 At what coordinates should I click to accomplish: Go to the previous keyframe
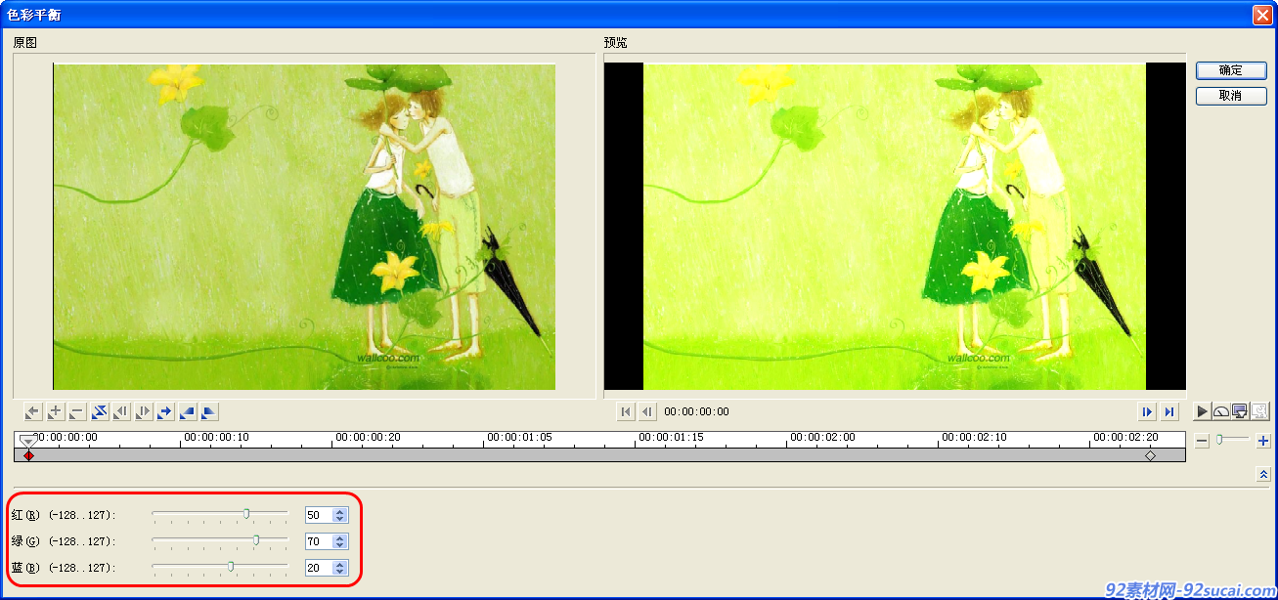point(32,411)
